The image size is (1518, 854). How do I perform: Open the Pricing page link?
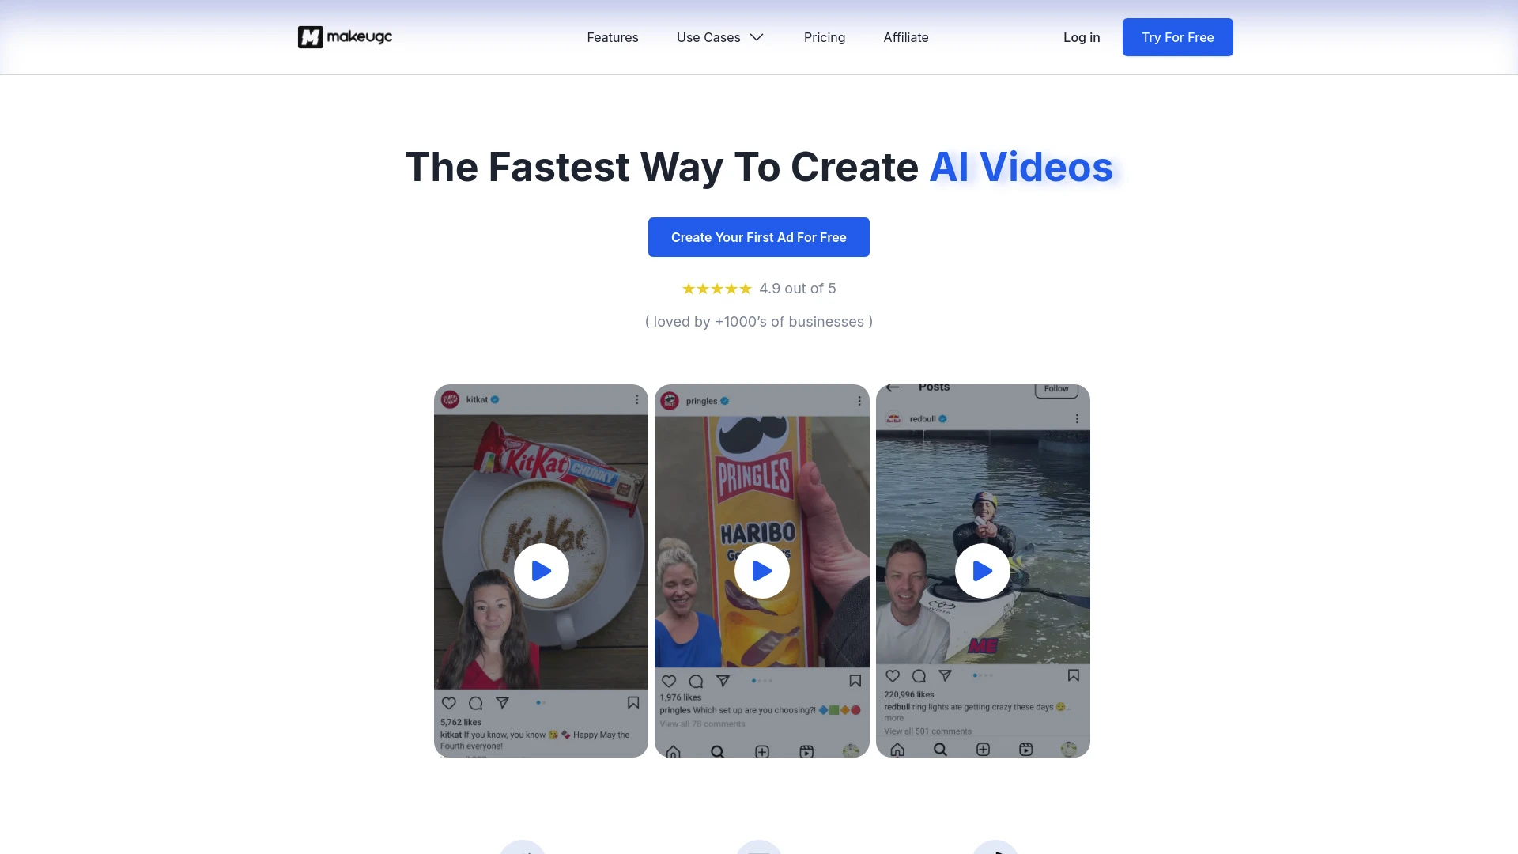click(824, 36)
